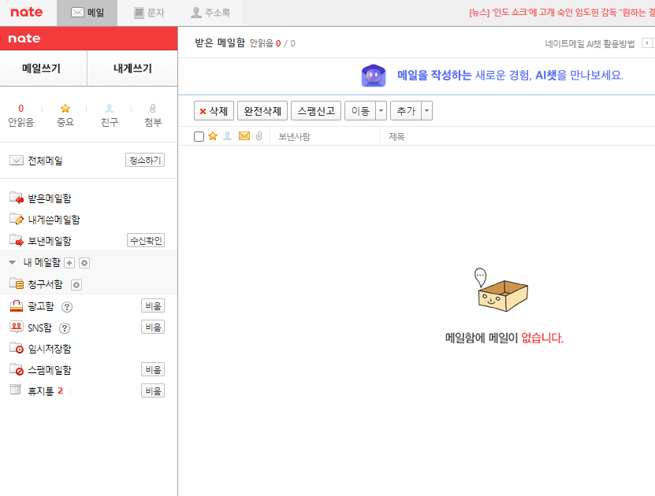Select the 중요 star filter icon
The height and width of the screenshot is (496, 655).
point(65,109)
